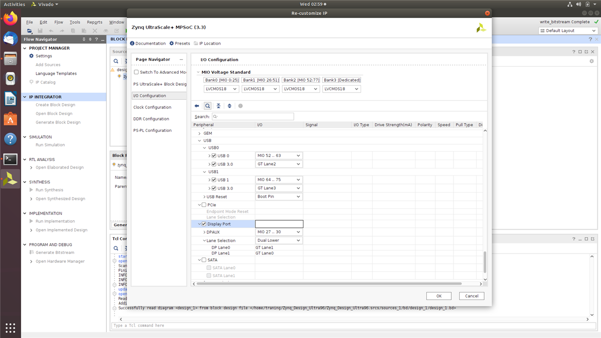Enable the PCIe checkbox

204,205
